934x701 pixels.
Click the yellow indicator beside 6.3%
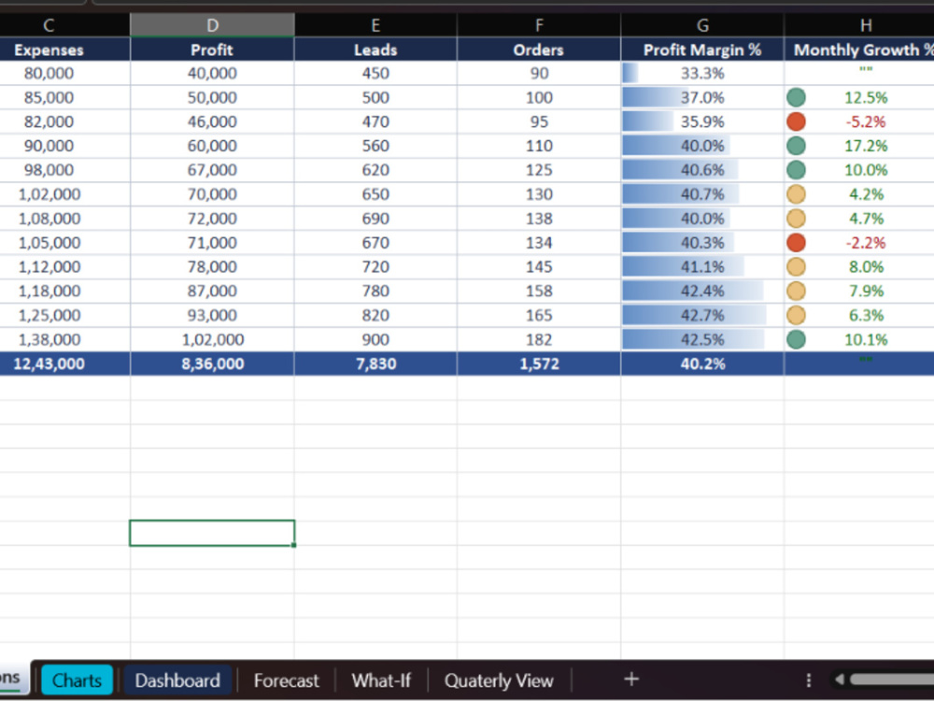click(x=796, y=315)
